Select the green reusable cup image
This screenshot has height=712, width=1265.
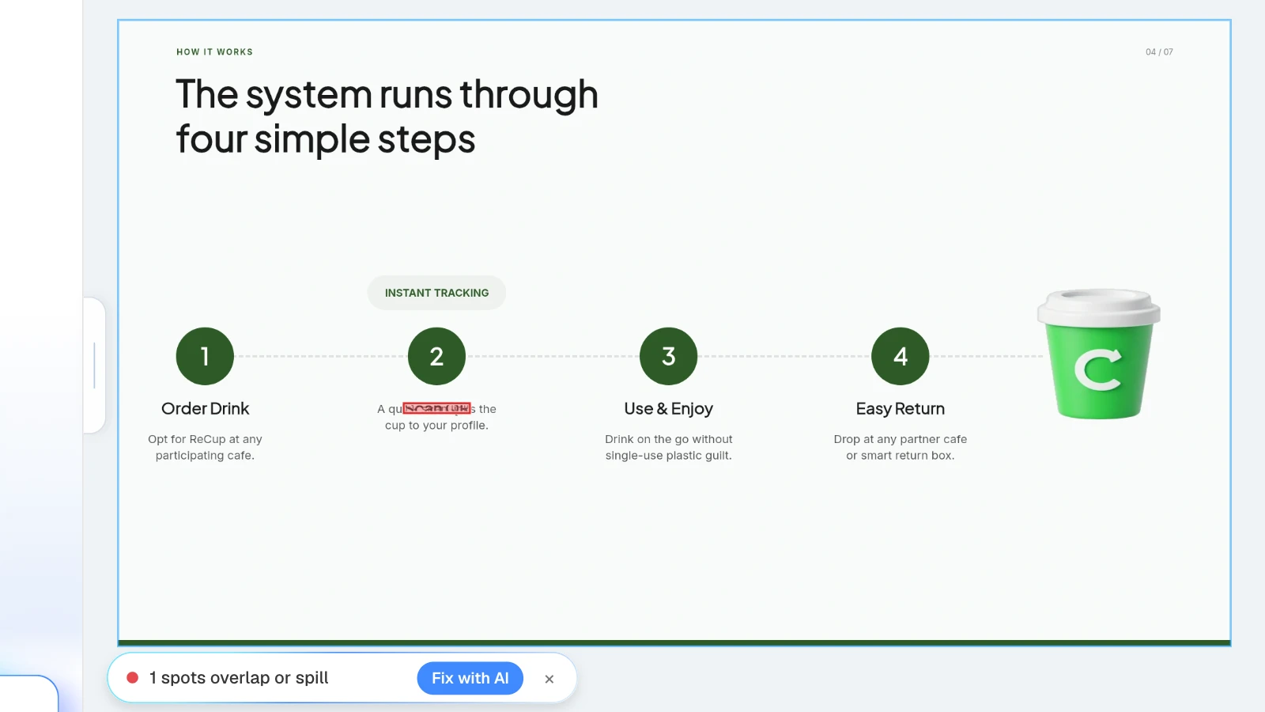point(1098,354)
